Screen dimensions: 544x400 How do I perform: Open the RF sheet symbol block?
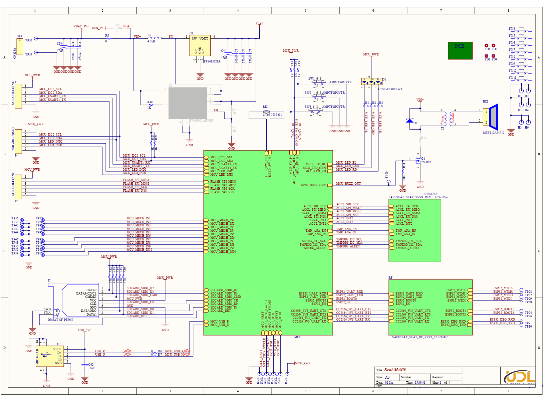[431, 307]
